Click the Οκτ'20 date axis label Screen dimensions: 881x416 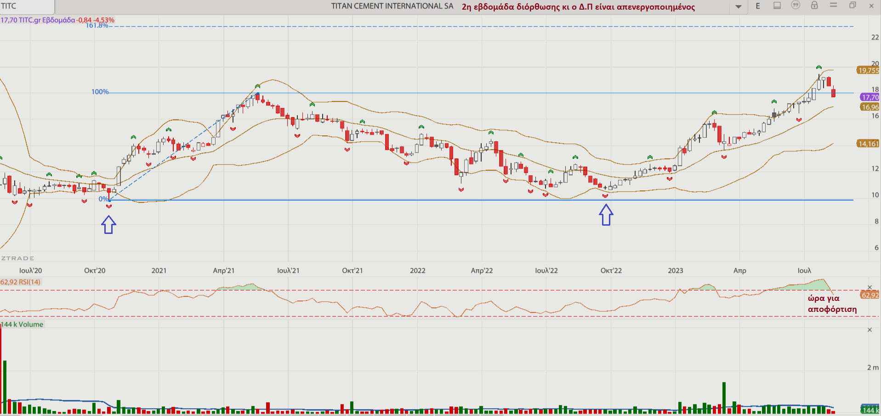coord(95,271)
